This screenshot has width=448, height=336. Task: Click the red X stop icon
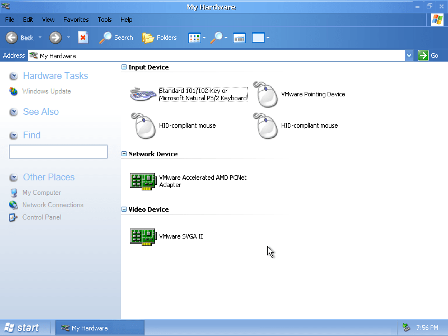(x=83, y=38)
